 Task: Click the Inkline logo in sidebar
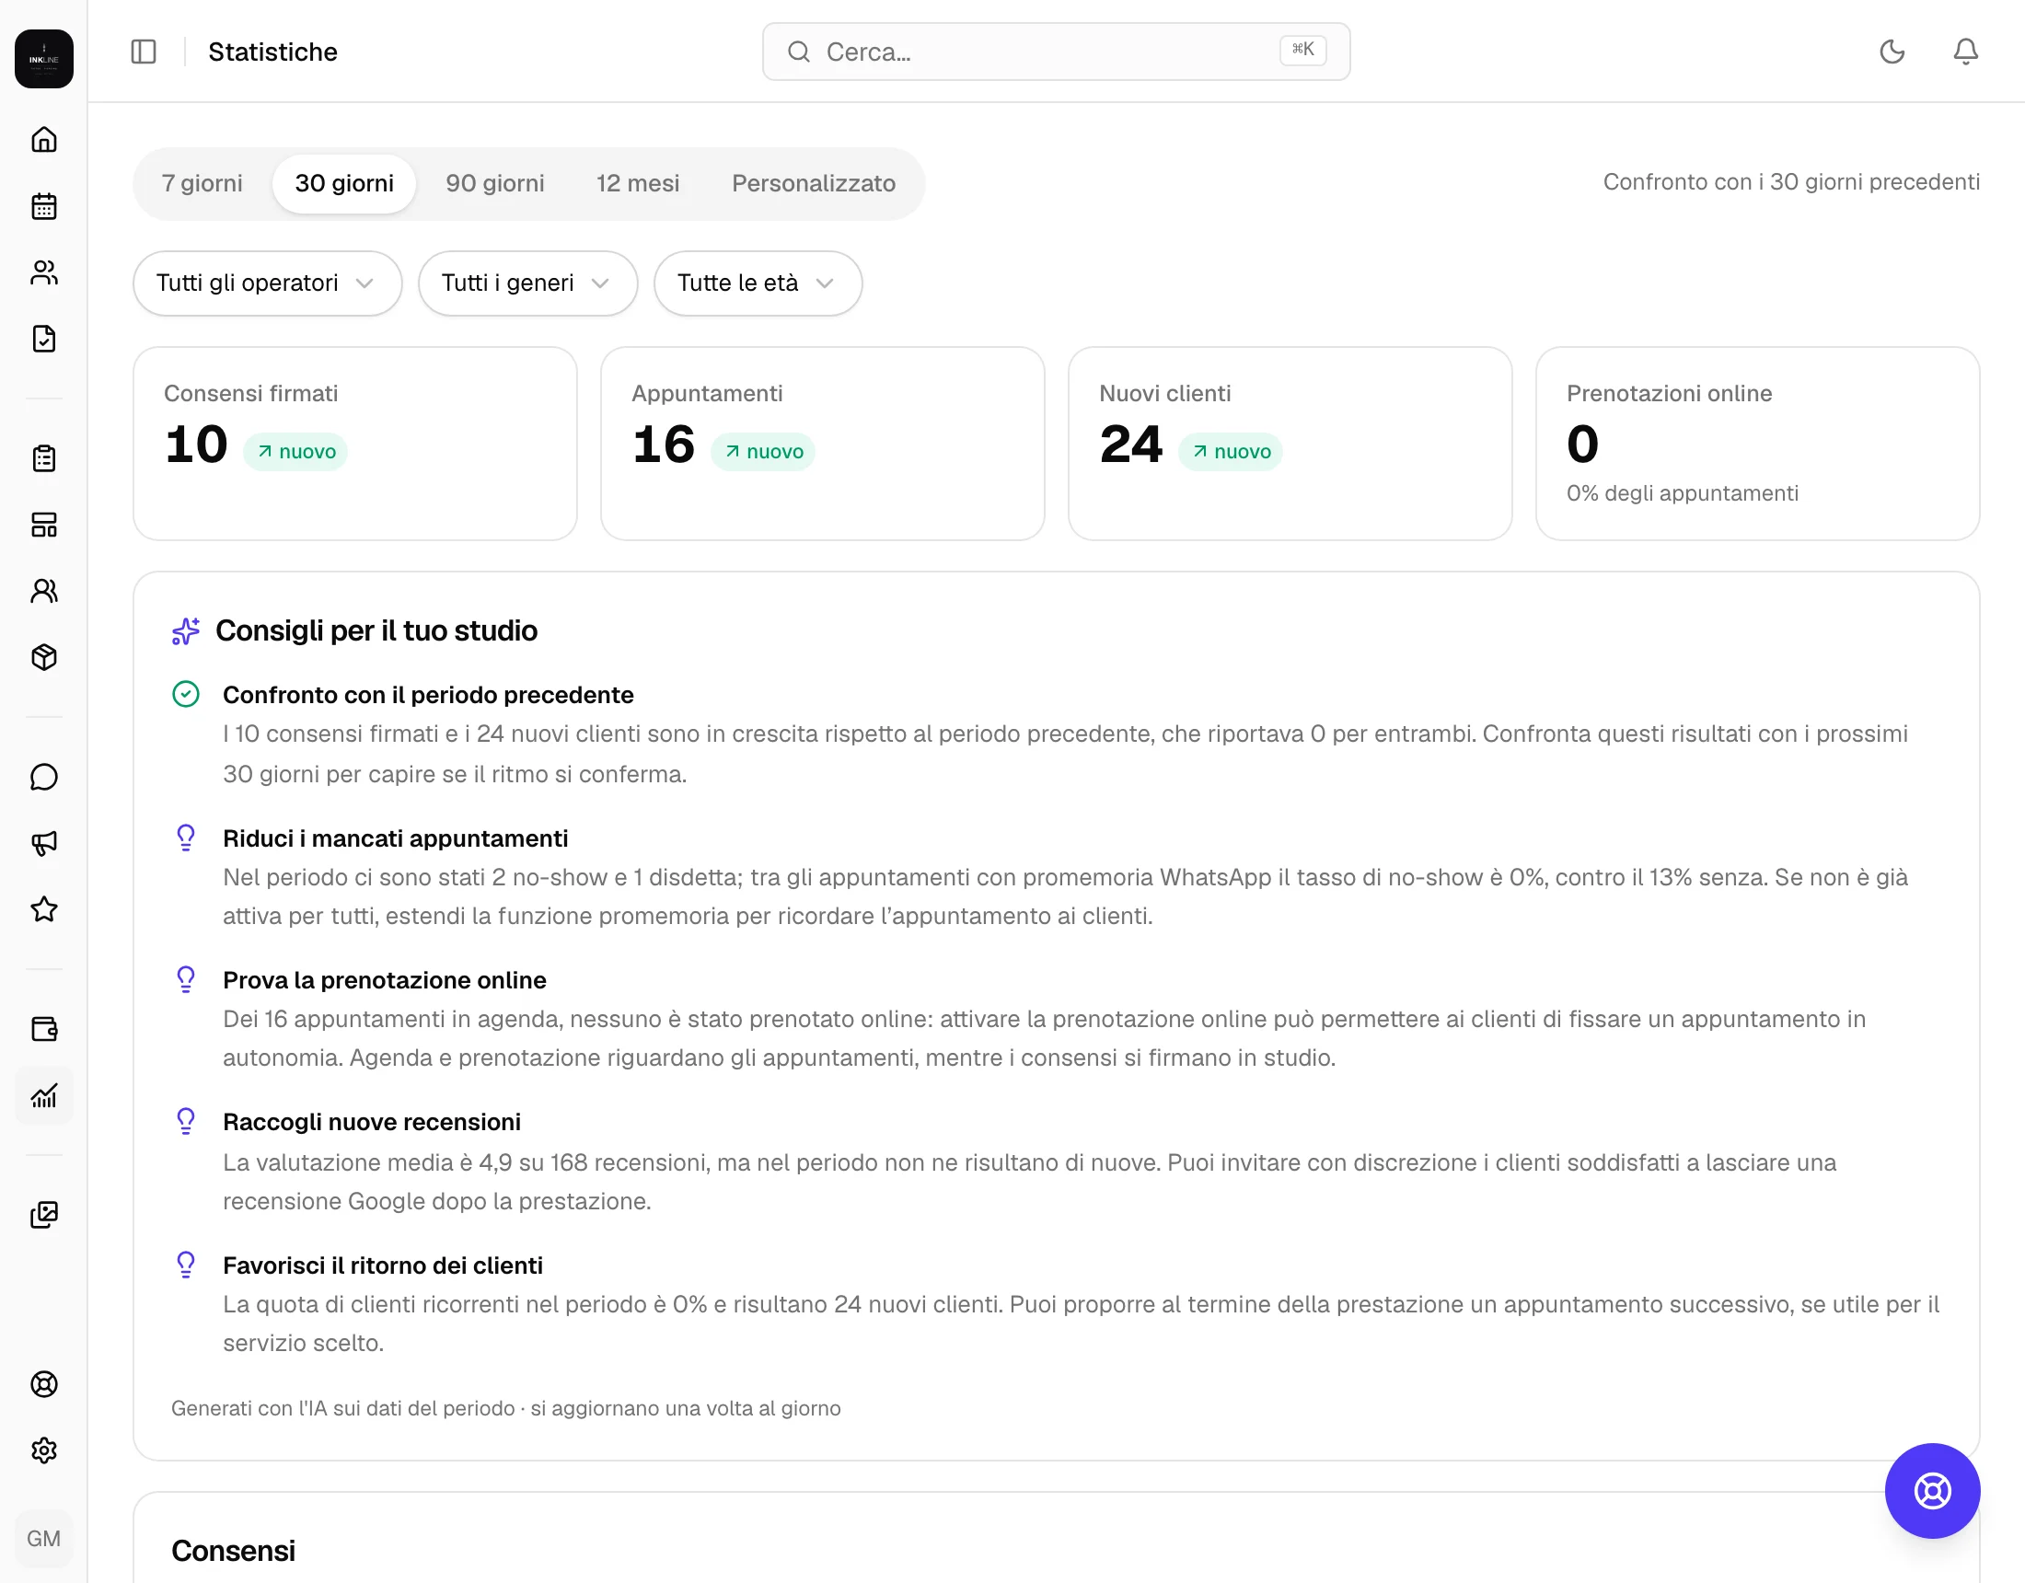[x=43, y=58]
